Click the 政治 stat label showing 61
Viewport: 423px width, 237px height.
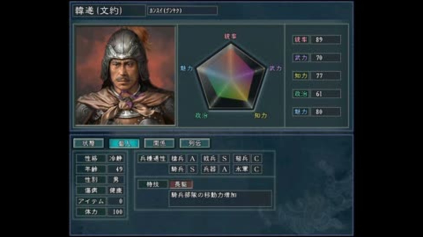(301, 94)
